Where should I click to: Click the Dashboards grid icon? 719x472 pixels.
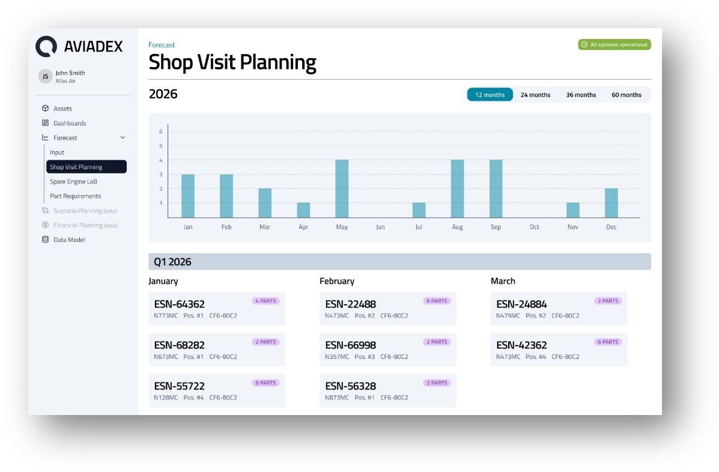click(x=45, y=123)
